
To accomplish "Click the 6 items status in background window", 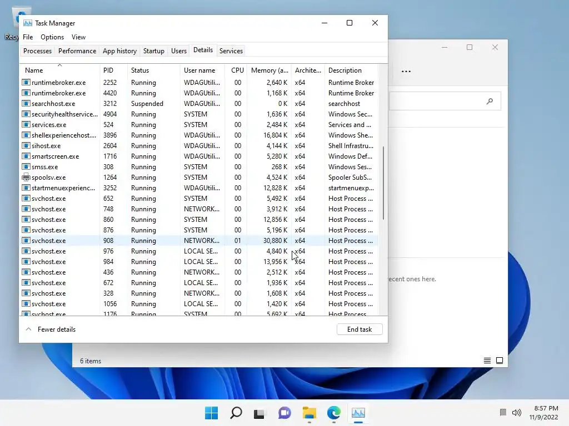I will [x=91, y=361].
